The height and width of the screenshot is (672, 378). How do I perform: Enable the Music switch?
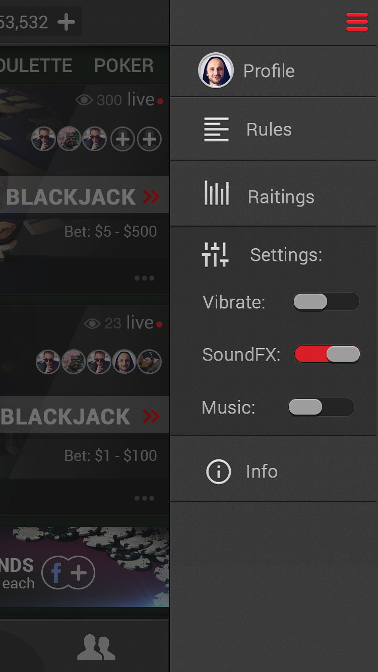321,407
